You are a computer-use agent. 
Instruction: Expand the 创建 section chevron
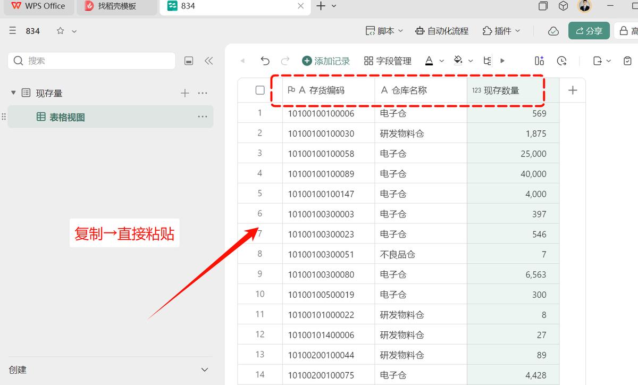point(204,370)
